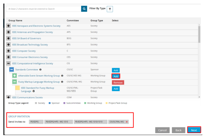Add the Standards Committee group
The width and height of the screenshot is (209, 139).
pos(116,70)
